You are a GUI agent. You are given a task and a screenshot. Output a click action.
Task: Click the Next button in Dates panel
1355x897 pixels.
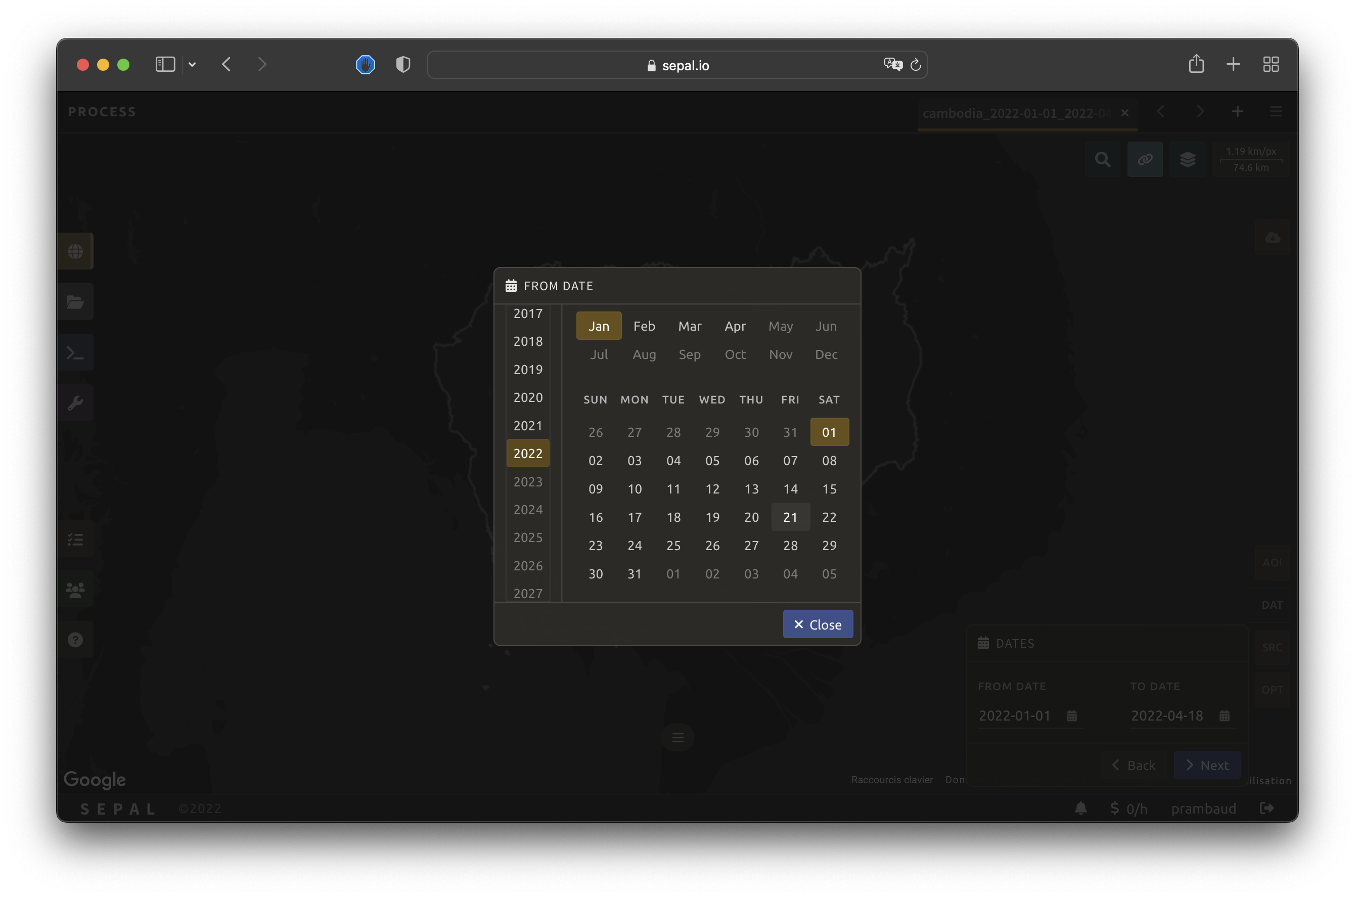(1207, 765)
